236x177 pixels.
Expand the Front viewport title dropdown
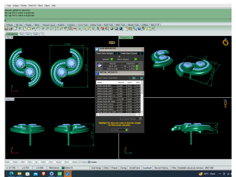pyautogui.click(x=13, y=99)
